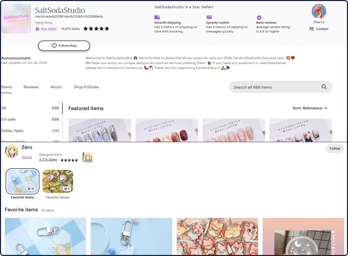Open the About tab

point(56,87)
